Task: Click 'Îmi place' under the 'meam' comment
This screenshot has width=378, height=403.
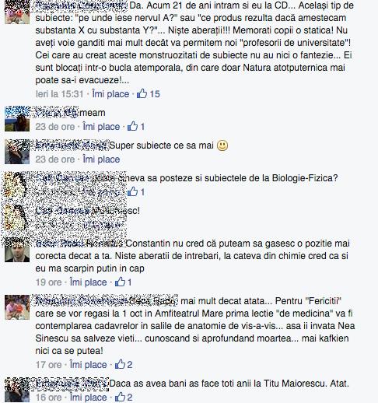Action: coord(101,127)
